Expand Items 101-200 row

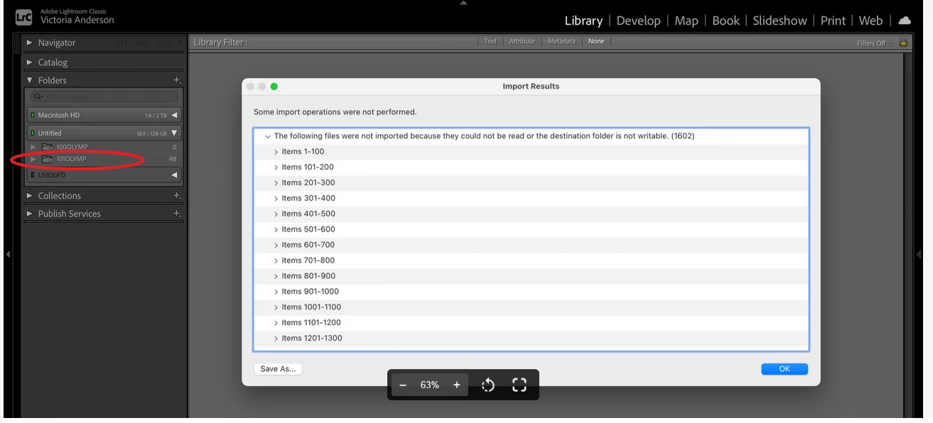[276, 167]
